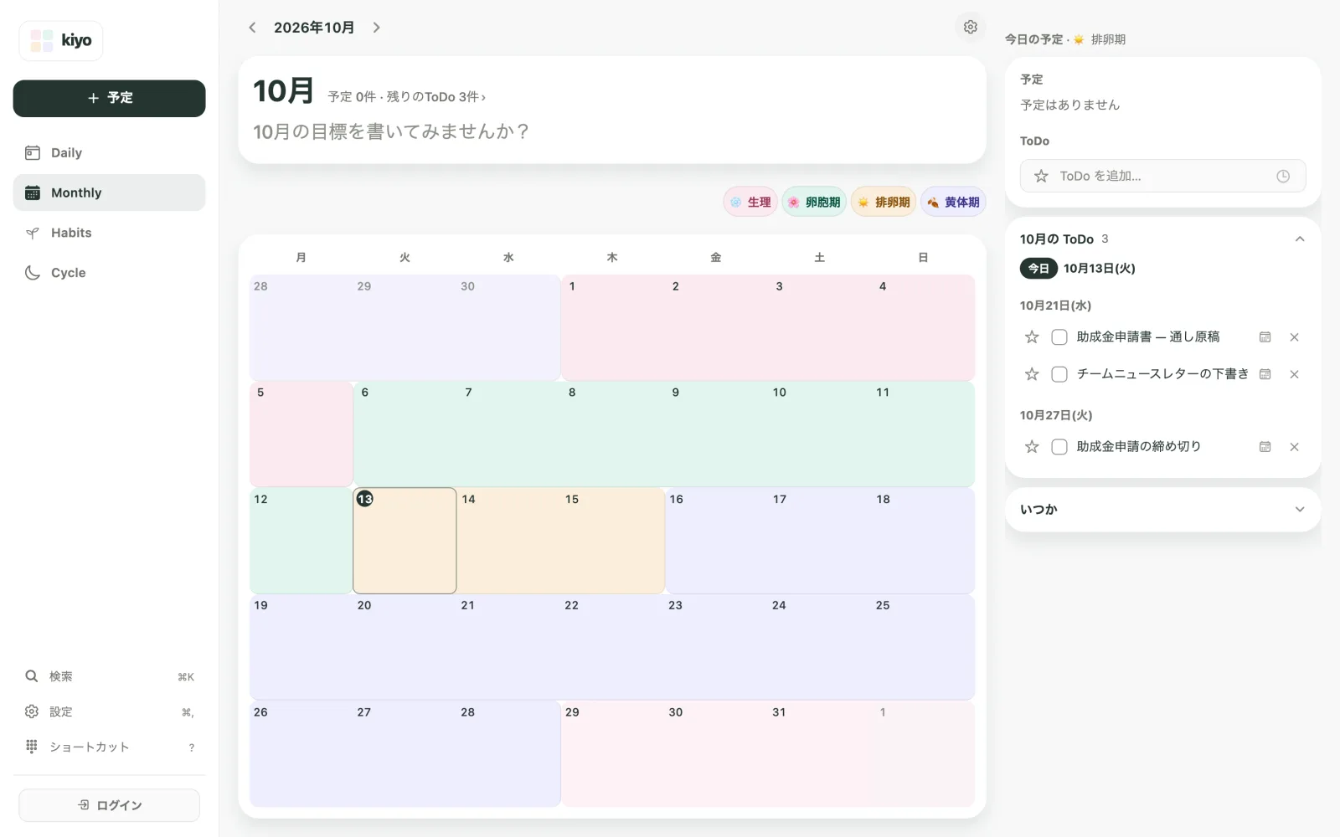Viewport: 1340px width, 837px height.
Task: Click the star icon in ToDo input
Action: (x=1041, y=177)
